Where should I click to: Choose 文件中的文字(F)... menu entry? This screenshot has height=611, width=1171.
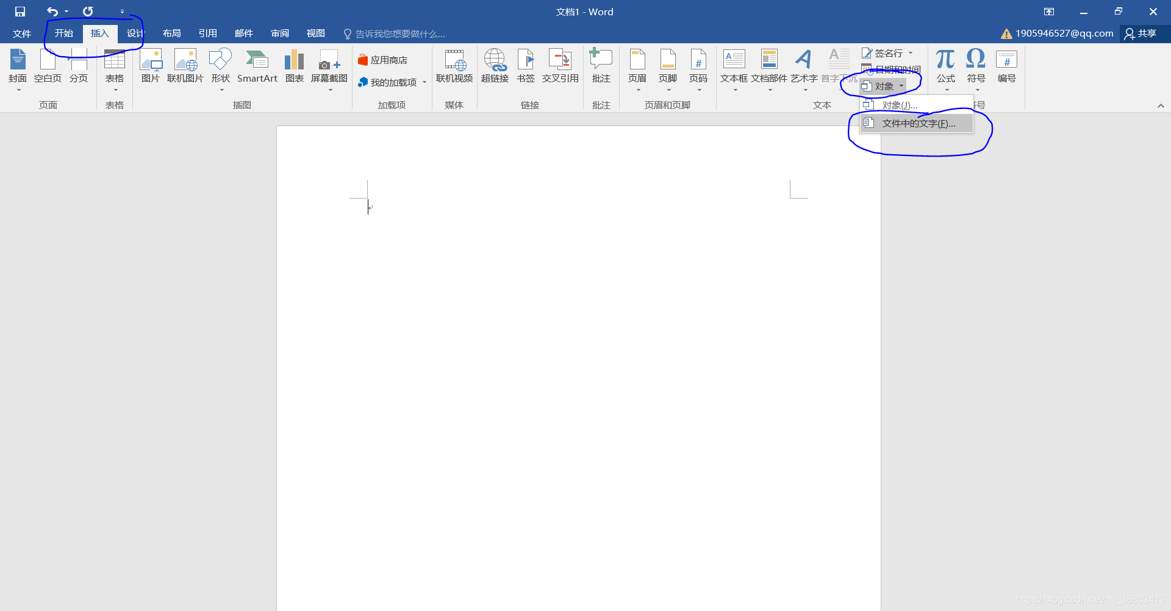(917, 123)
